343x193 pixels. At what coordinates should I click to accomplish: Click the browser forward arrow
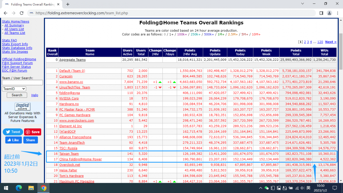pos(14,13)
